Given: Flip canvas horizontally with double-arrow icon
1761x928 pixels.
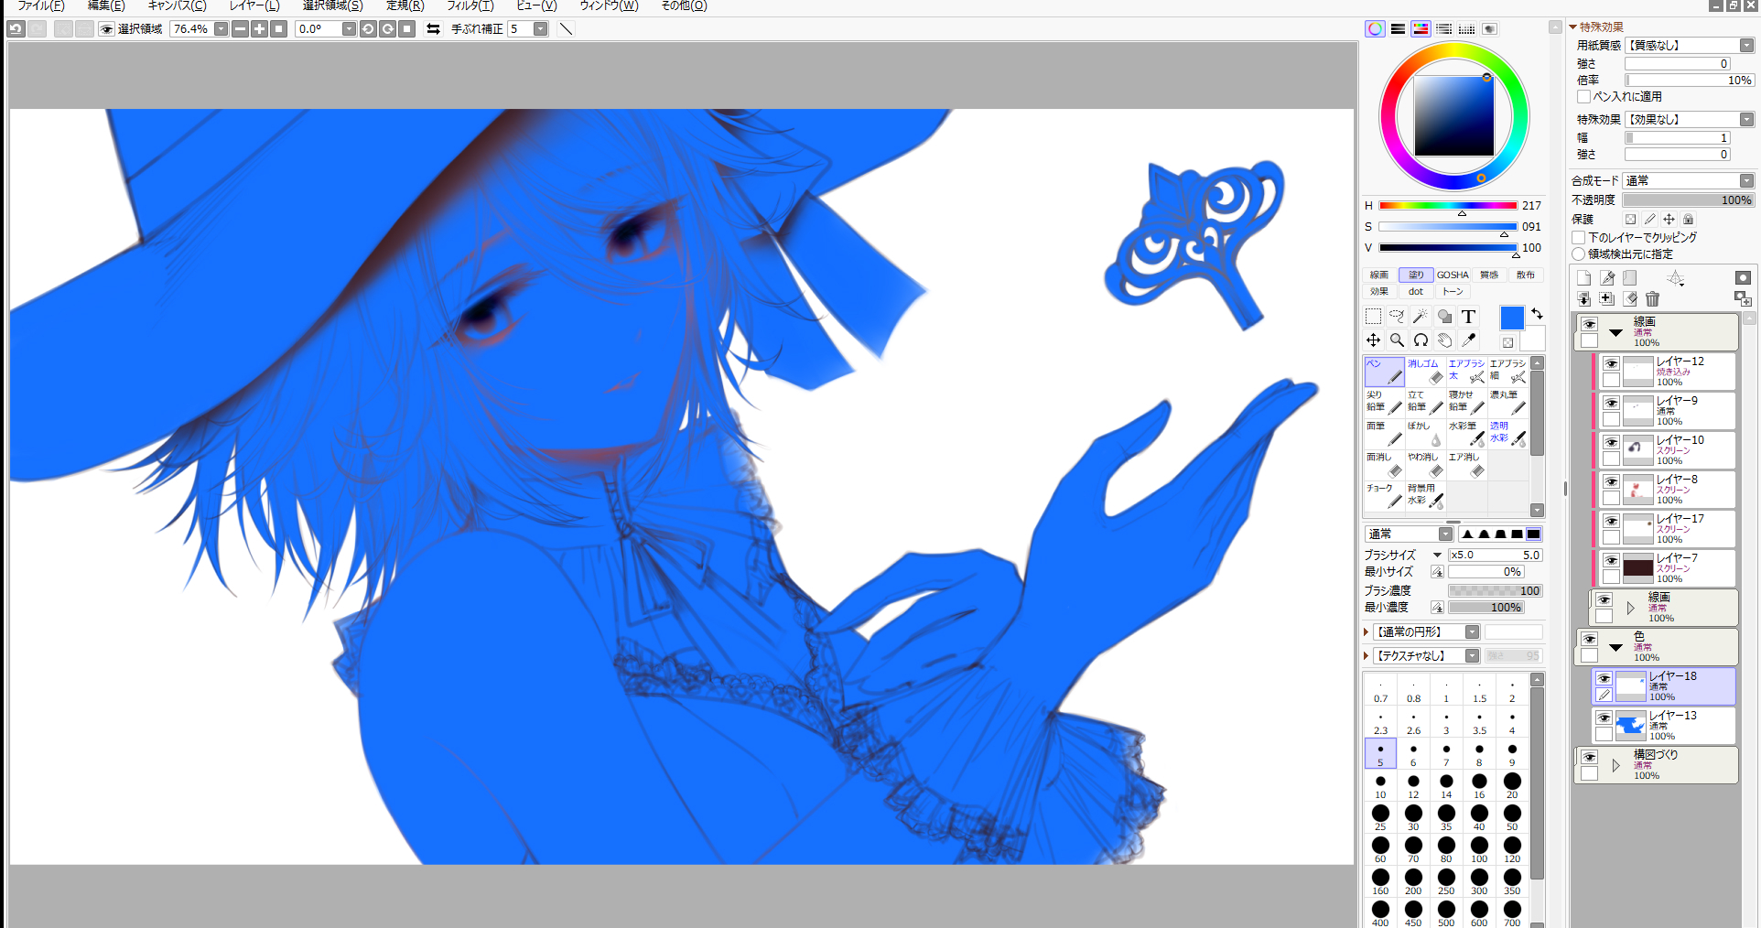Looking at the screenshot, I should [434, 29].
